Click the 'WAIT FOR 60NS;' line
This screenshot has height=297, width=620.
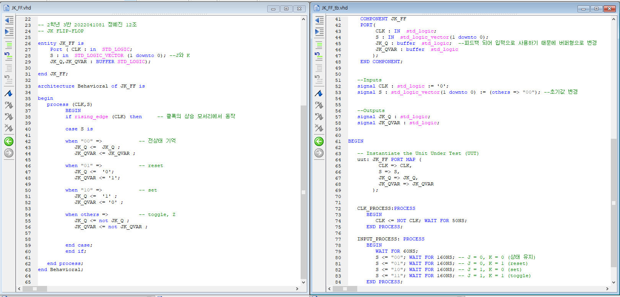tap(397, 252)
